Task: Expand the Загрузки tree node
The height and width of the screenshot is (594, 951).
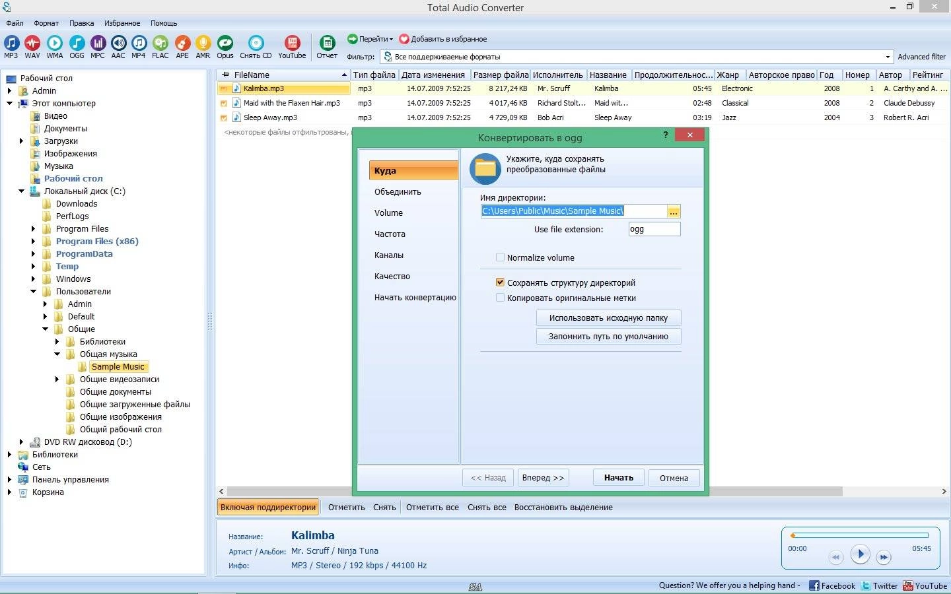Action: [22, 141]
